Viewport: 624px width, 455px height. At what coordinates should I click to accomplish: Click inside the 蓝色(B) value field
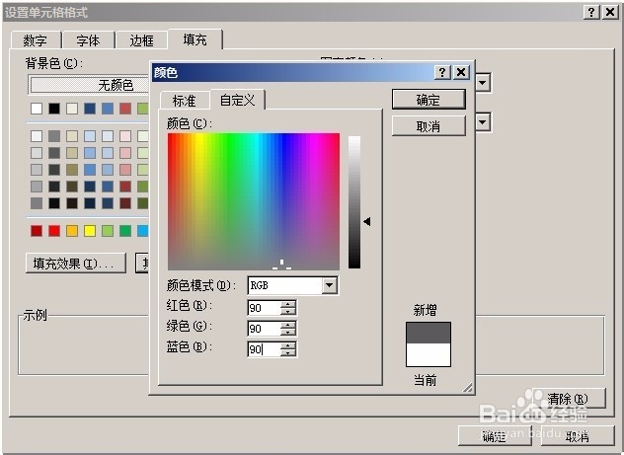coord(264,349)
